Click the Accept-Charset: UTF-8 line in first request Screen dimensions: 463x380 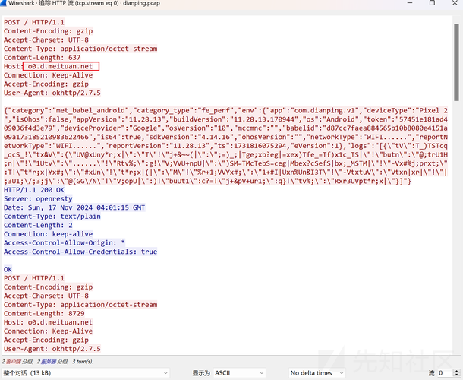coord(46,40)
